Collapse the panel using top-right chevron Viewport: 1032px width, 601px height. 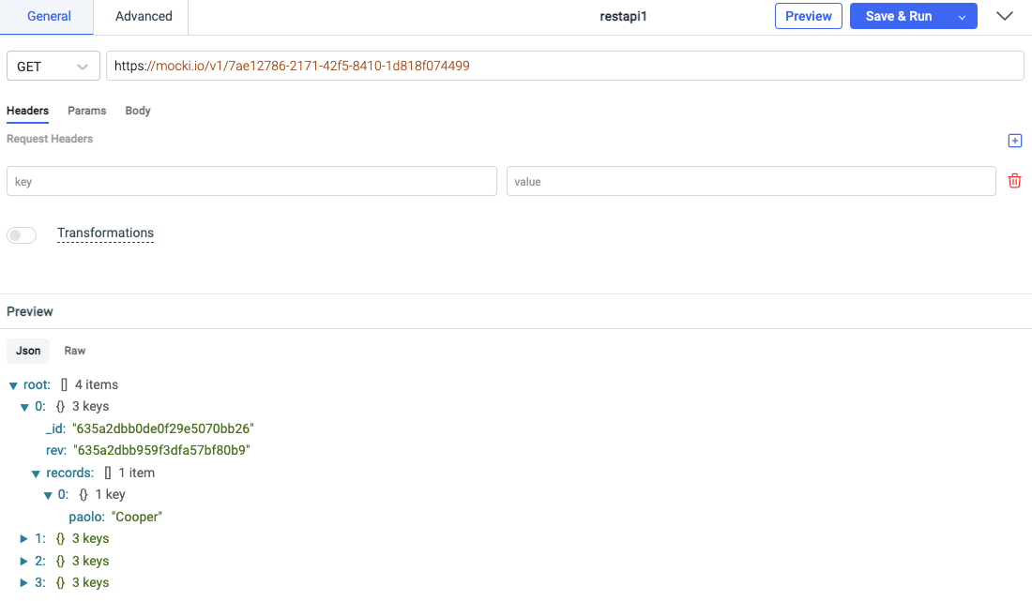(x=1005, y=16)
